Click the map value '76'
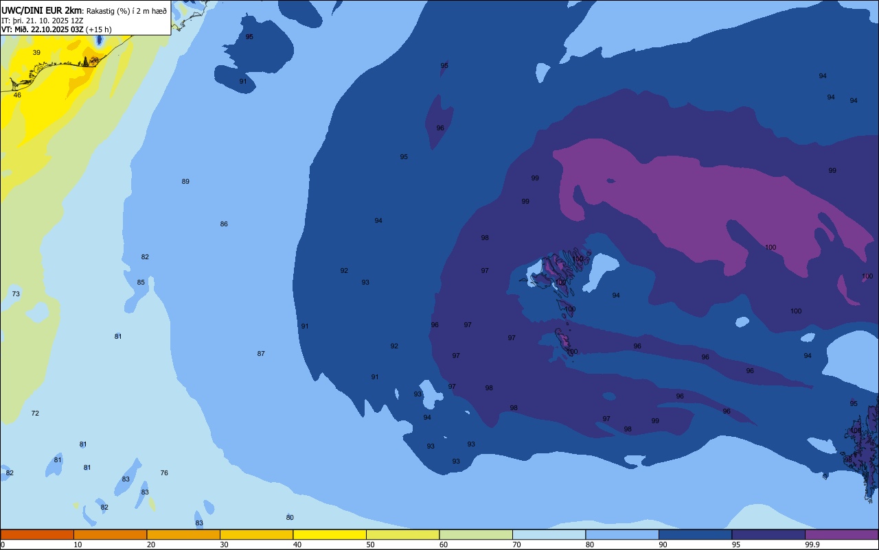879x550 pixels. [x=164, y=473]
